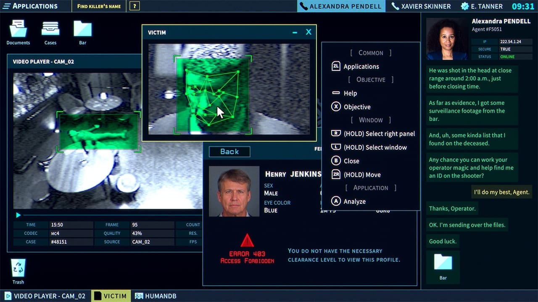Open the Applications menu
The height and width of the screenshot is (302, 538).
(x=29, y=6)
